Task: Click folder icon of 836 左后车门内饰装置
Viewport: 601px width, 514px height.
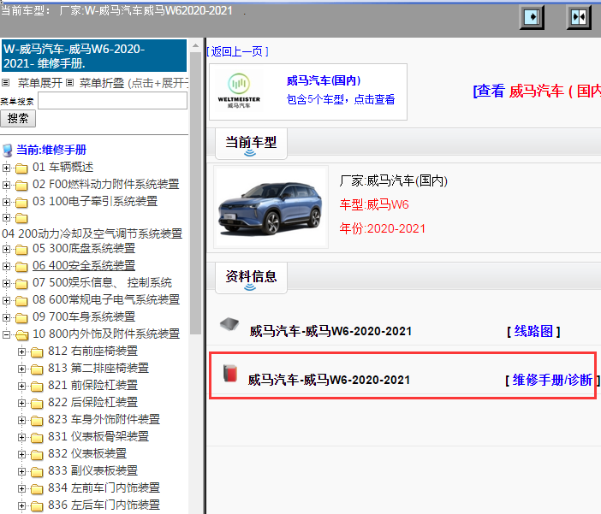Action: point(37,506)
